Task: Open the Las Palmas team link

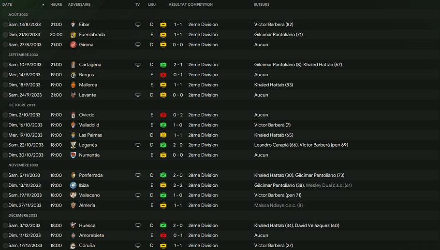Action: click(90, 135)
